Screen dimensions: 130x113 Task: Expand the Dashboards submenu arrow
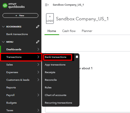coord(38,49)
